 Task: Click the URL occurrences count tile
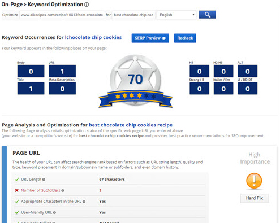coord(62,71)
